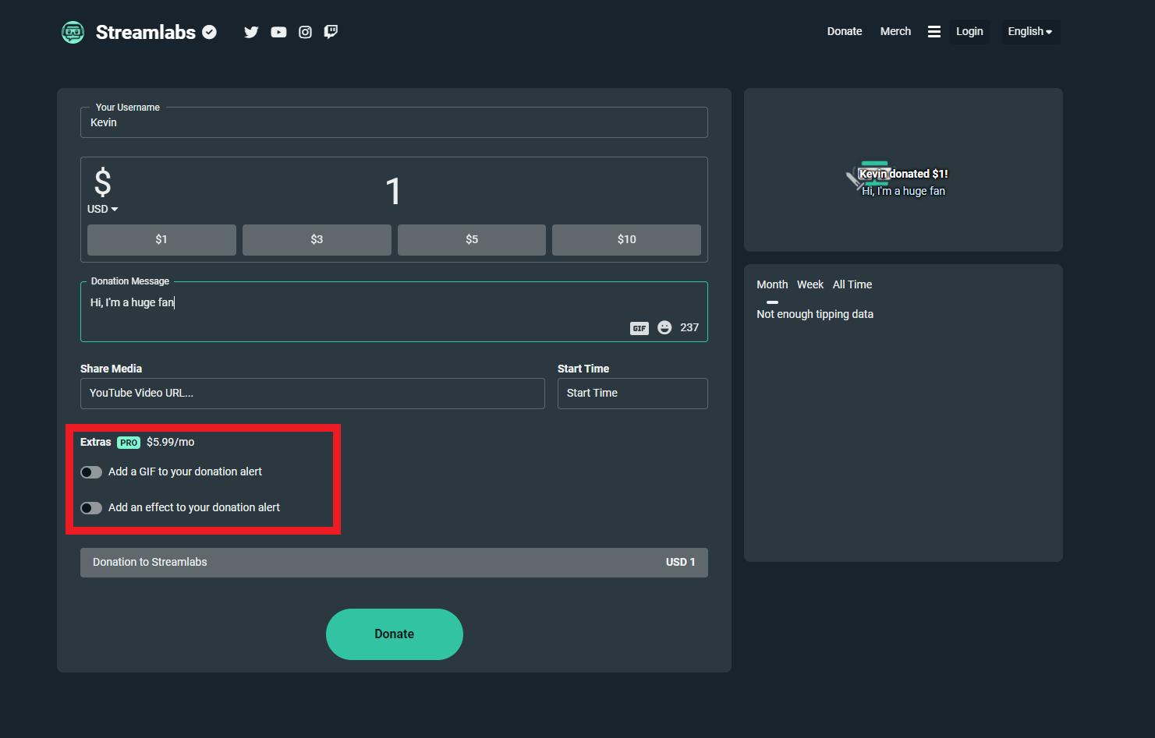
Task: Toggle Add a GIF to donation alert
Action: pos(91,472)
